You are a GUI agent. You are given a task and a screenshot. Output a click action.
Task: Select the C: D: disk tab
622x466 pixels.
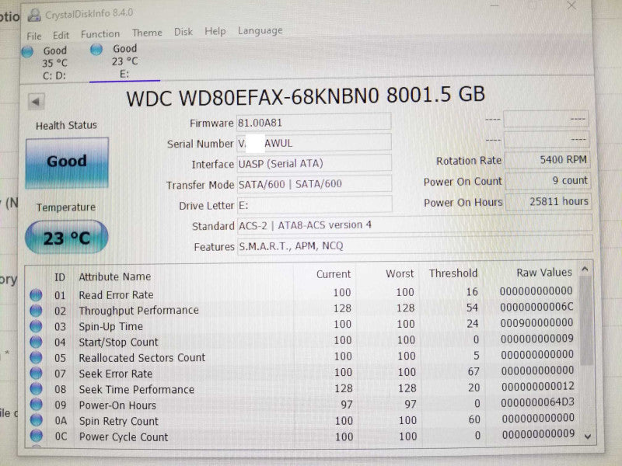(x=54, y=63)
